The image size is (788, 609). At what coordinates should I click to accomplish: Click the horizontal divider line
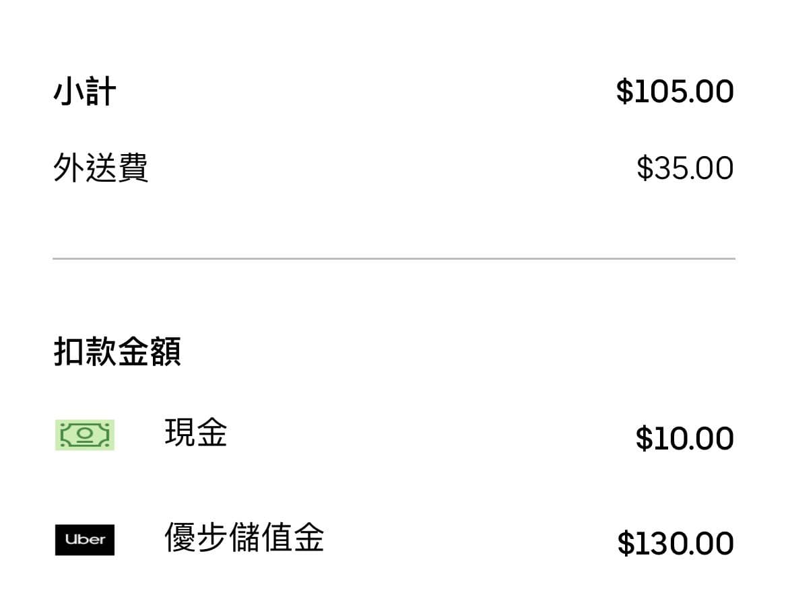pos(394,258)
